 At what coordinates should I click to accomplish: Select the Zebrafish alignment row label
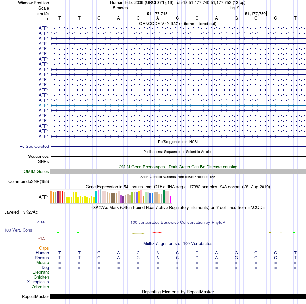(40, 287)
